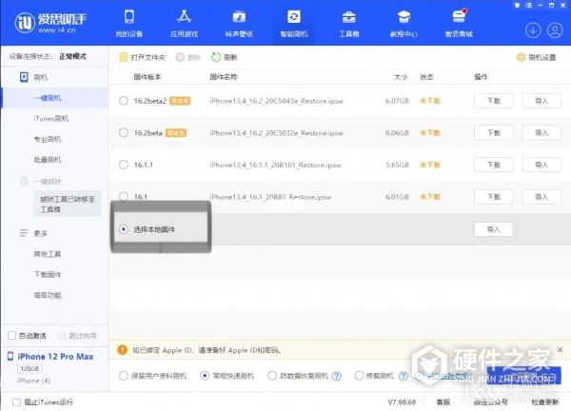Click the 刷机 sidebar phone icon
Screen dimensions: 571x411
24,77
